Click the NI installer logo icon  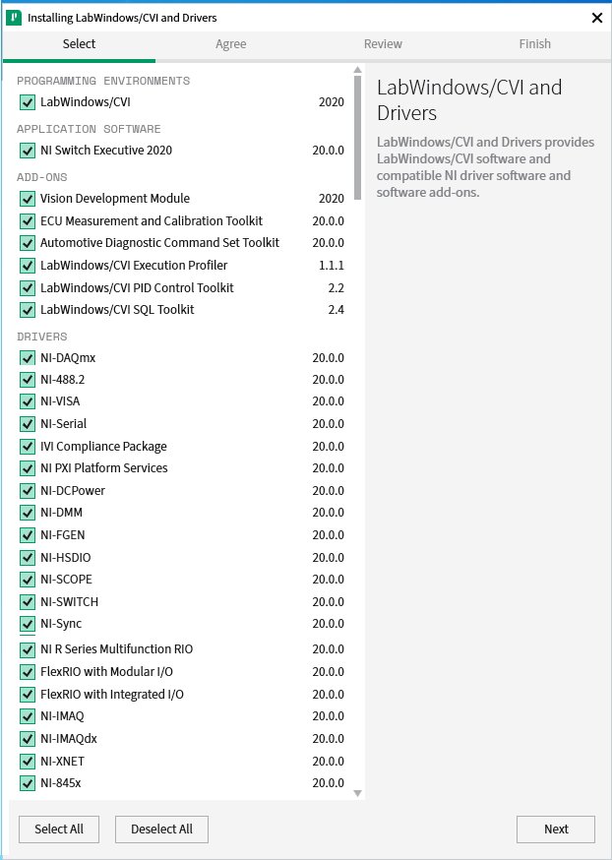click(14, 18)
